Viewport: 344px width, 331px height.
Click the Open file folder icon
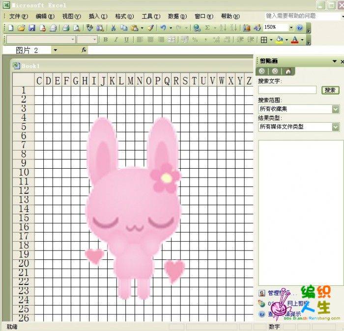(21, 28)
